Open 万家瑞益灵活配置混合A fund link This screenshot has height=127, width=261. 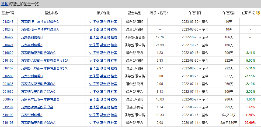(38, 84)
